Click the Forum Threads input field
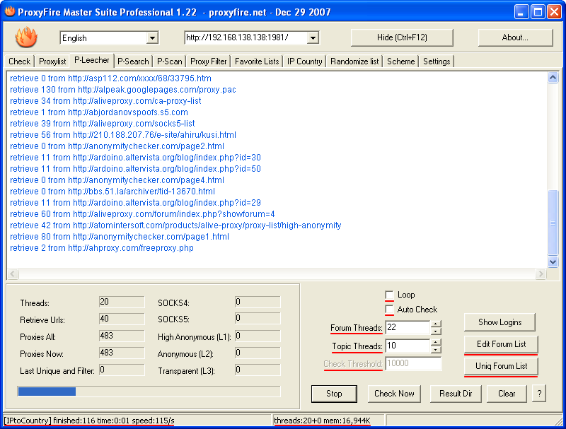Image resolution: width=566 pixels, height=429 pixels. point(408,328)
